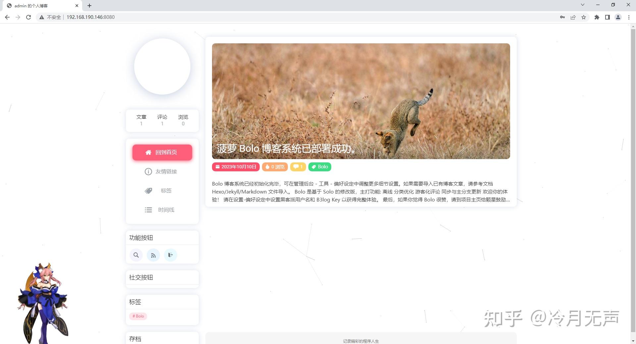Click the green Bolo category badge
The width and height of the screenshot is (636, 344).
click(319, 167)
